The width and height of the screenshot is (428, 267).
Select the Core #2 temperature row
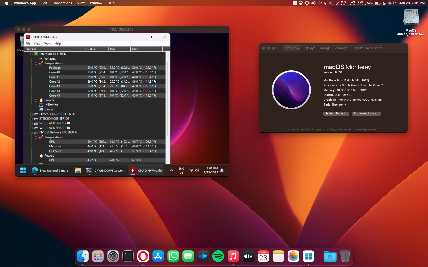pos(106,82)
